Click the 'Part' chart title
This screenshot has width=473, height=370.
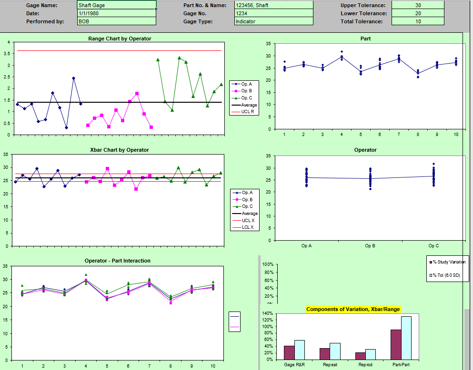coord(365,39)
